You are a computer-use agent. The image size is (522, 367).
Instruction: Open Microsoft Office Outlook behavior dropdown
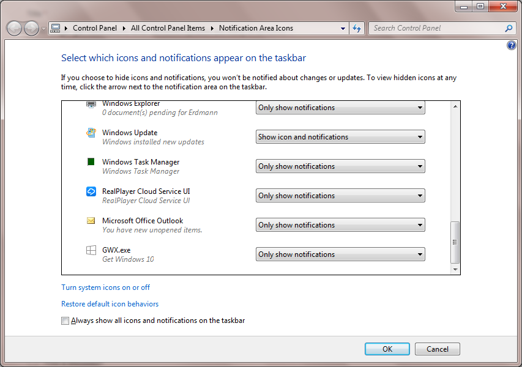340,225
